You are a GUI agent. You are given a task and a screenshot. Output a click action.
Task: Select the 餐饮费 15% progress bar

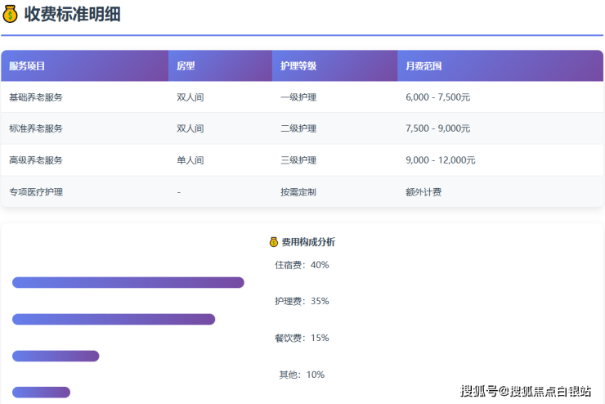[56, 356]
